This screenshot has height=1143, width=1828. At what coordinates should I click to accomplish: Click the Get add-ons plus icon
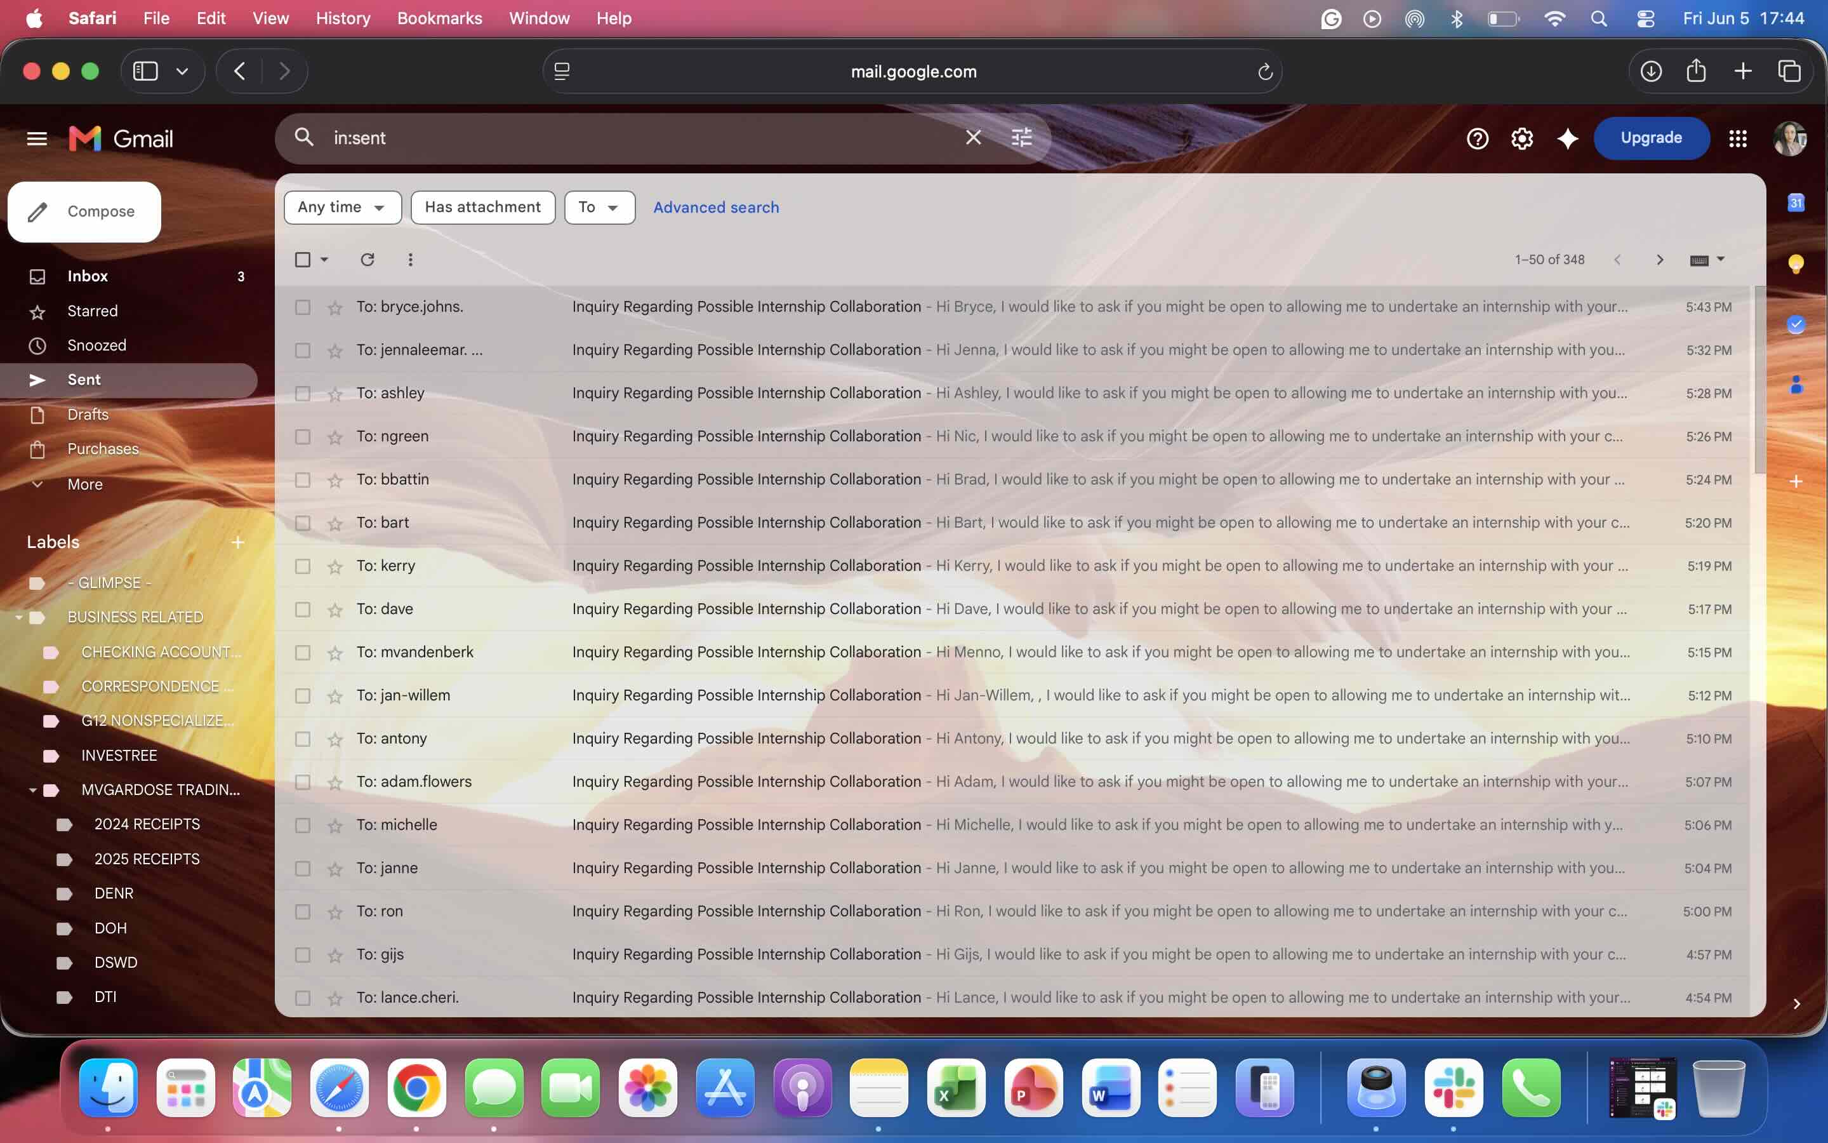point(1796,481)
